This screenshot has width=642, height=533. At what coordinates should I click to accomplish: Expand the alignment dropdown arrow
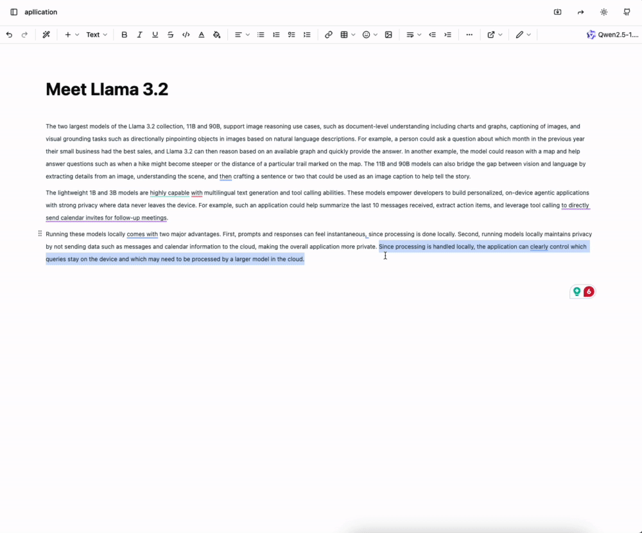248,35
